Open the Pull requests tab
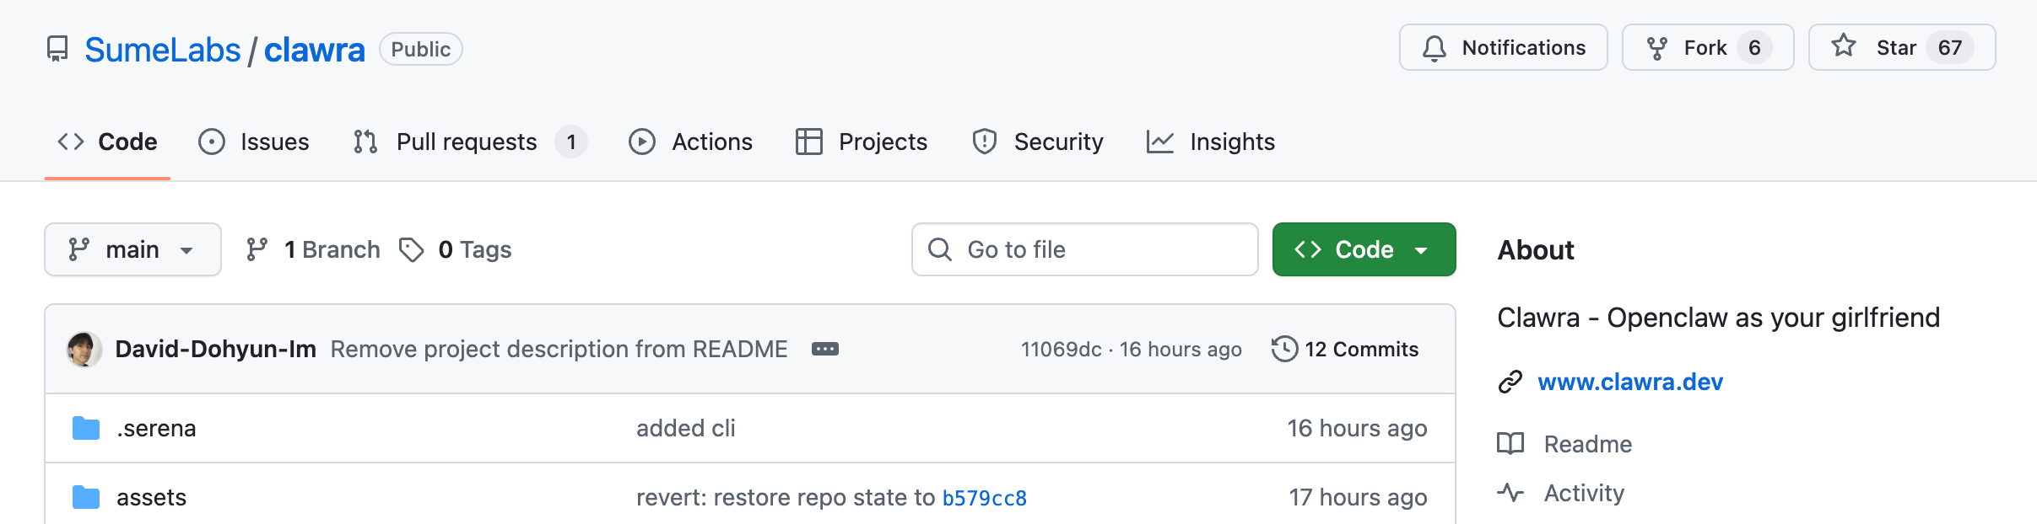Image resolution: width=2037 pixels, height=524 pixels. (468, 142)
